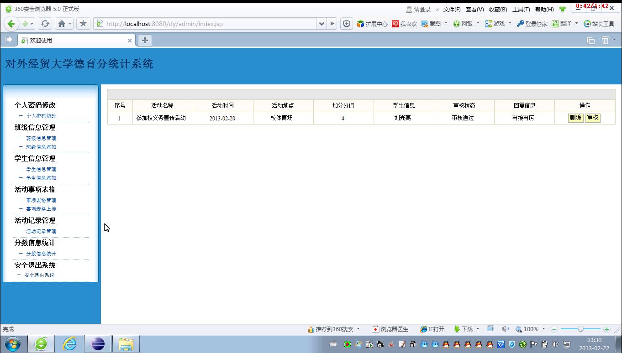Open 活动记录管理 sidebar sub-link
The image size is (622, 353).
coord(41,231)
